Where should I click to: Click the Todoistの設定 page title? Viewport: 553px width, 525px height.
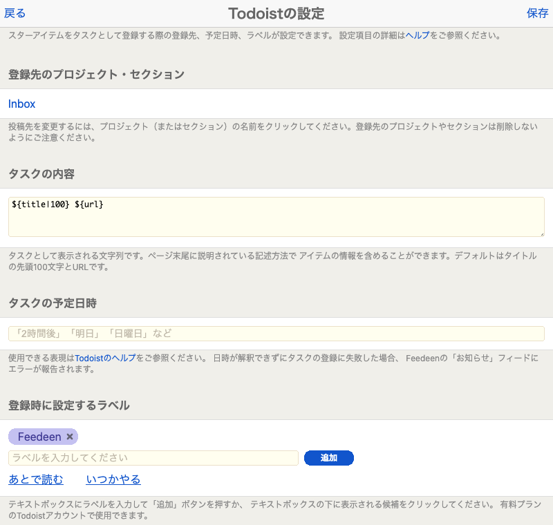click(x=276, y=12)
